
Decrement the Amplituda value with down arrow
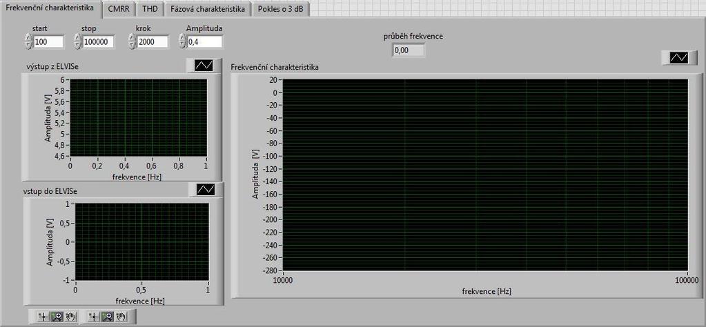[x=182, y=45]
